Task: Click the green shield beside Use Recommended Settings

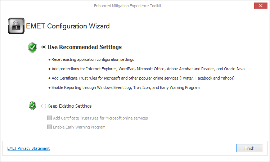Action: coord(32,48)
